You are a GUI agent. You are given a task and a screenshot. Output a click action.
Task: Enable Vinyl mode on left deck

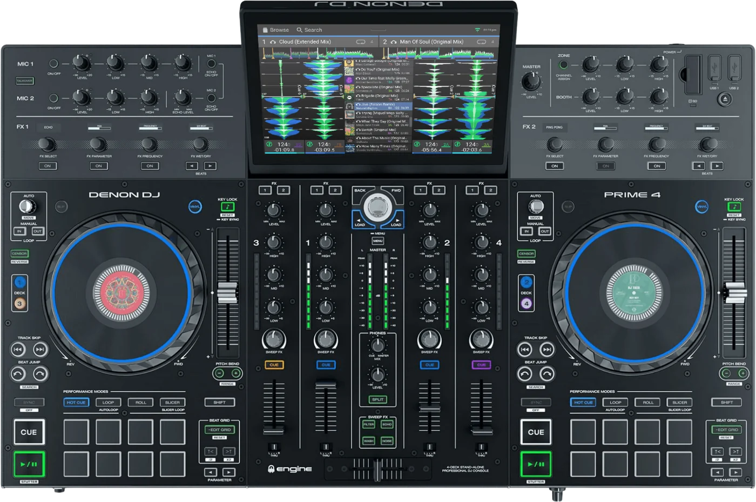(x=195, y=206)
